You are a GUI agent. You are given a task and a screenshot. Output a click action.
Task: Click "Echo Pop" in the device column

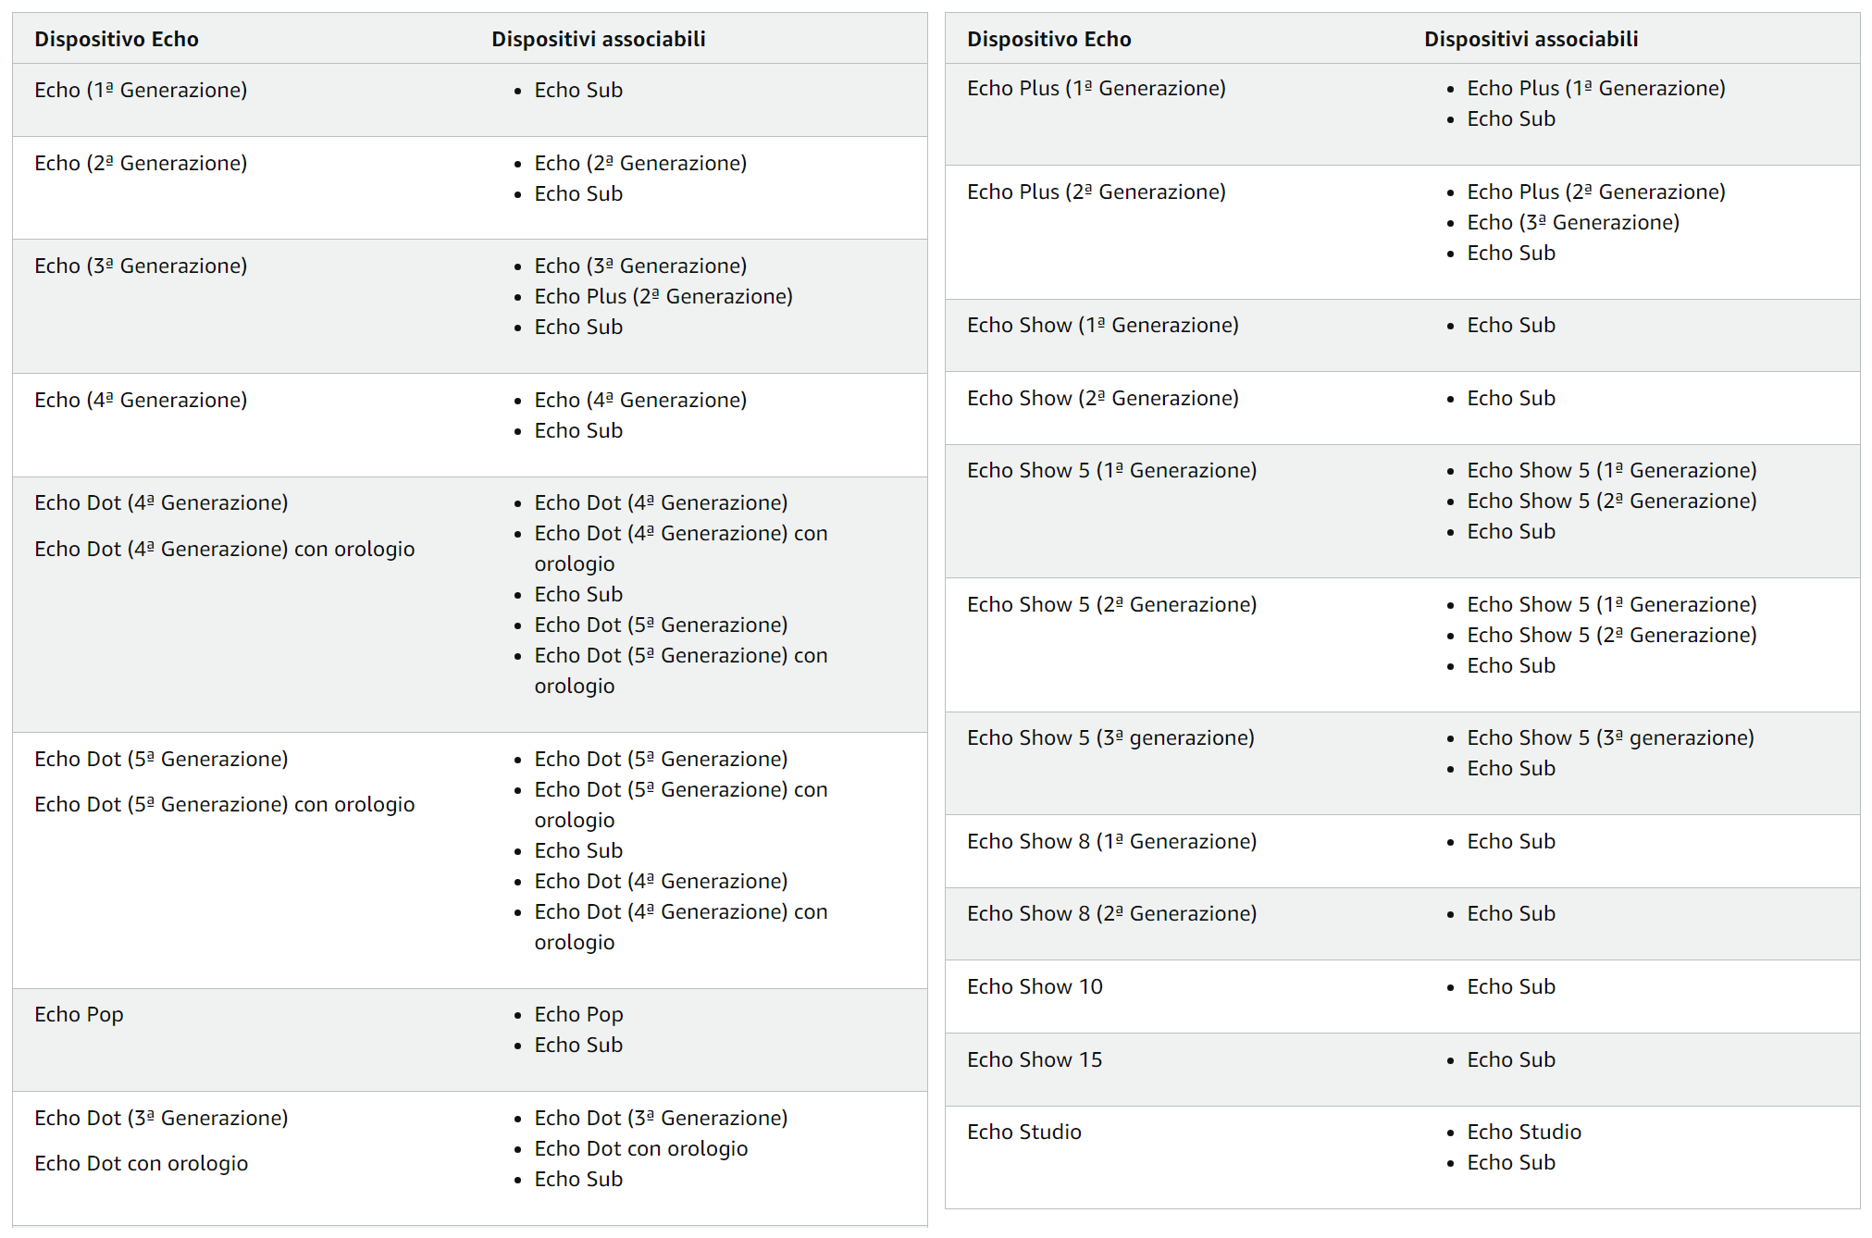(79, 1014)
